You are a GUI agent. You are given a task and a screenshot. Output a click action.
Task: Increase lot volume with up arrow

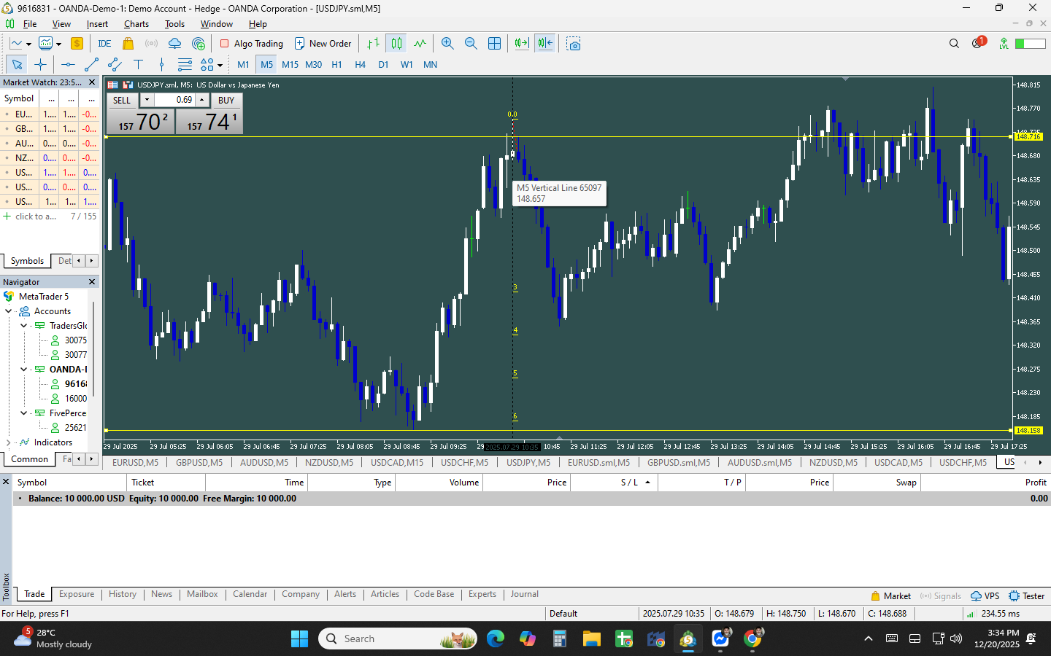click(202, 100)
